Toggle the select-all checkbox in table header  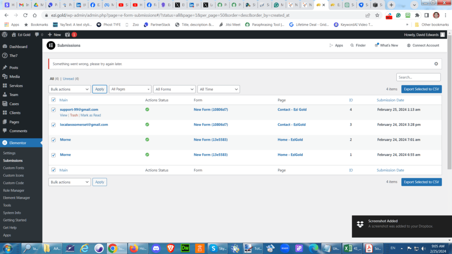(x=53, y=100)
